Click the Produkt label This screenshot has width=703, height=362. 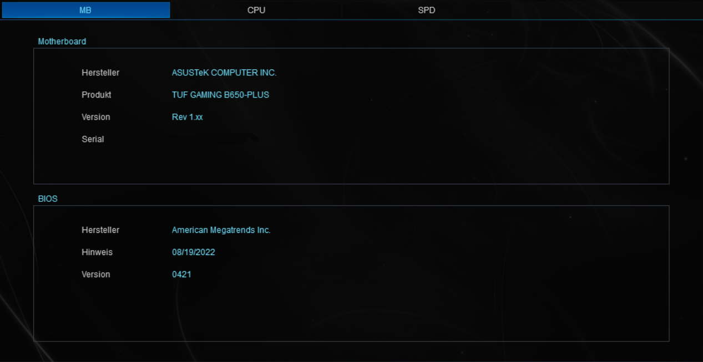[97, 95]
